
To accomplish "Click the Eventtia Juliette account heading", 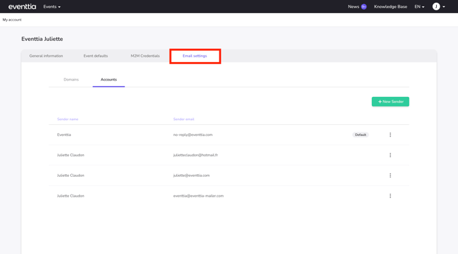I will 42,39.
